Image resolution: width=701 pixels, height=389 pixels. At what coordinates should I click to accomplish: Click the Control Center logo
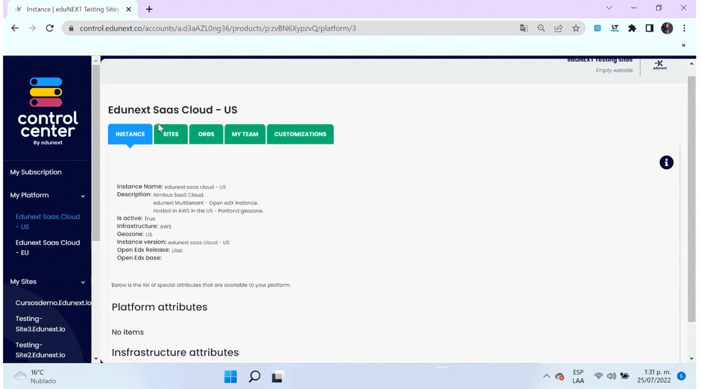point(48,111)
